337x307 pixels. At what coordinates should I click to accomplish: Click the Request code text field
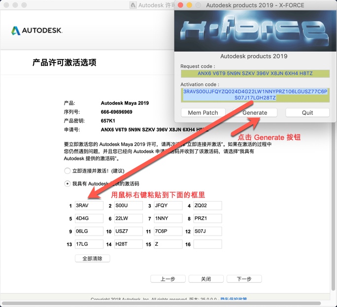[255, 73]
